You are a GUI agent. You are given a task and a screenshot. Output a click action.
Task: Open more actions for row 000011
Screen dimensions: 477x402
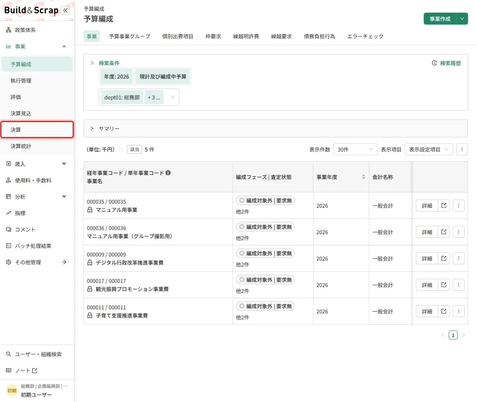coord(459,311)
